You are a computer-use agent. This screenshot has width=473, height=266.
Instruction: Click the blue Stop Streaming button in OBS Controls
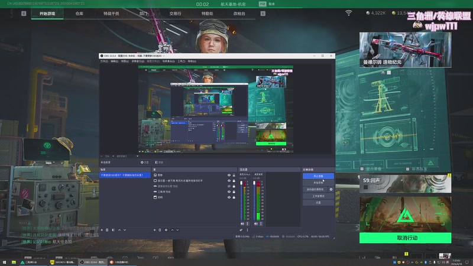318,176
